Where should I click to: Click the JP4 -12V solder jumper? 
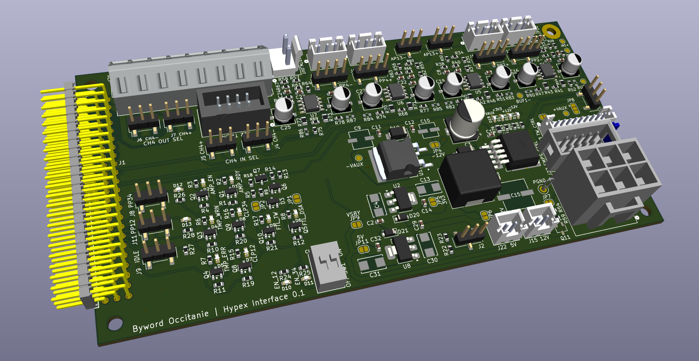[435, 145]
